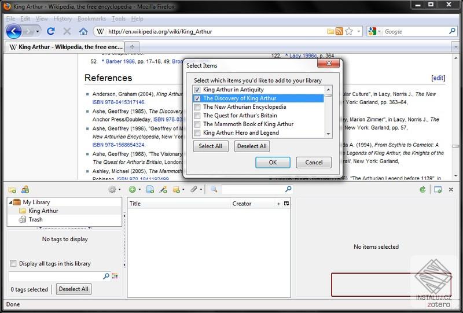Open the Actions gear dropdown arrow

coord(120,190)
